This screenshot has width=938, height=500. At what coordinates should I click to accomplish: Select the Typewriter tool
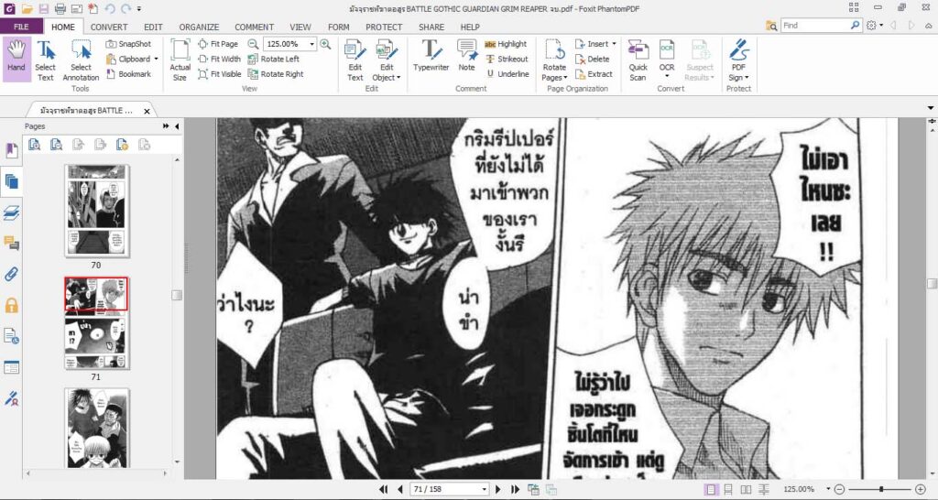tap(431, 56)
